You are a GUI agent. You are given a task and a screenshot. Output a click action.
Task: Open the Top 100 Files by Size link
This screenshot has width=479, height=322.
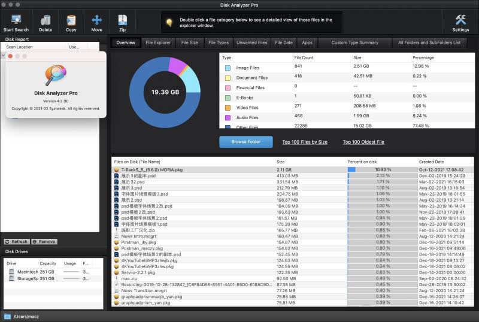pos(305,142)
